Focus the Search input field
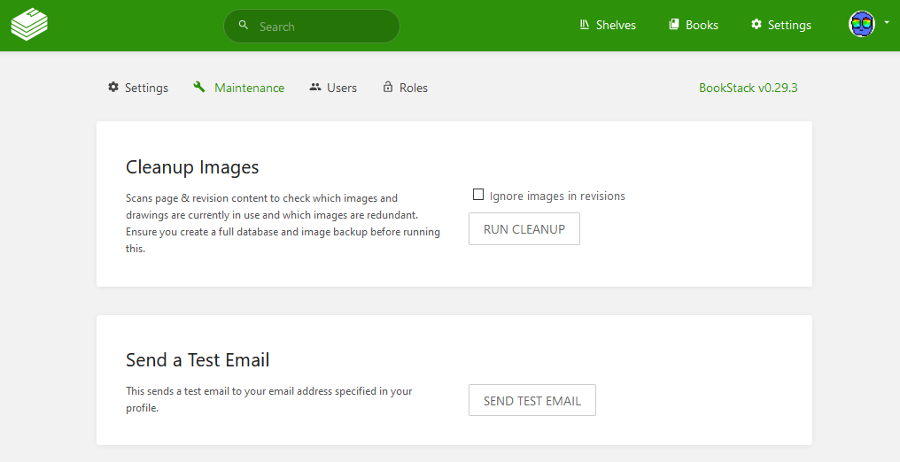Screen dimensions: 900x462 pyautogui.click(x=312, y=26)
